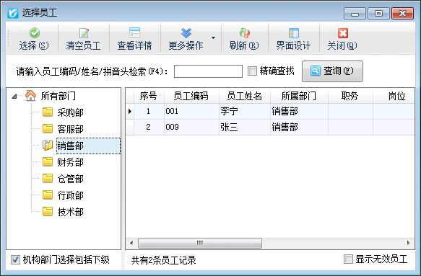Sort by the 员工编码 column header
421x276 pixels.
point(191,96)
